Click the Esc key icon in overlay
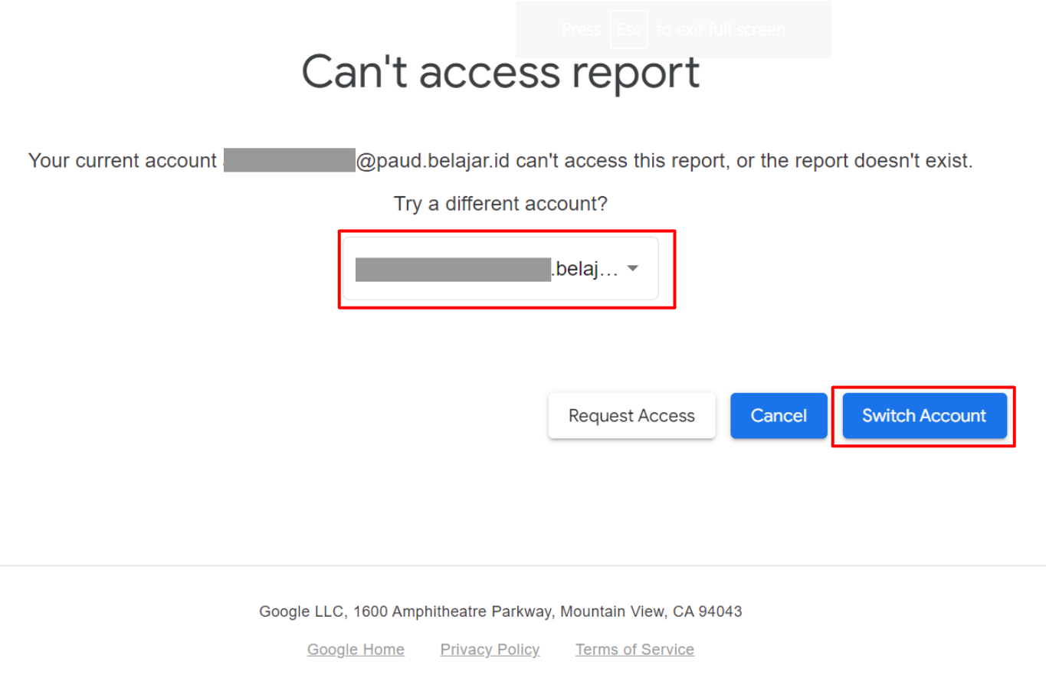 click(x=628, y=30)
